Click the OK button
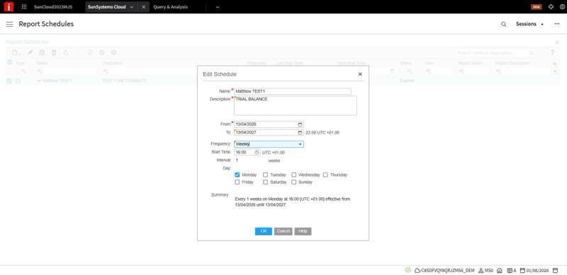Screen dimensions: 567x275 pyautogui.click(x=264, y=231)
